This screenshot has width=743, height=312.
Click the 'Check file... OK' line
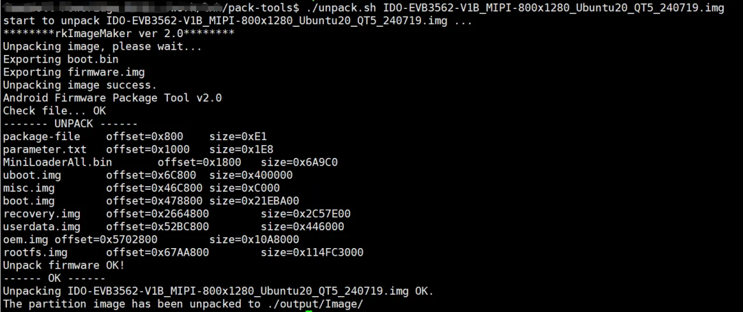[x=54, y=111]
